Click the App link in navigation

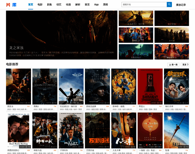coord(96,5)
